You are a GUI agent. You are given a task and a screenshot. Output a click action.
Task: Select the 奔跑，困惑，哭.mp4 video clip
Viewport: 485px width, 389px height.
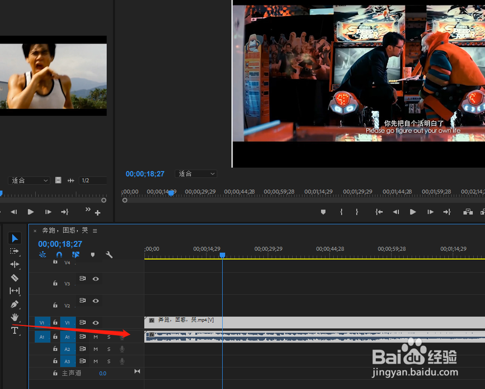pyautogui.click(x=315, y=323)
